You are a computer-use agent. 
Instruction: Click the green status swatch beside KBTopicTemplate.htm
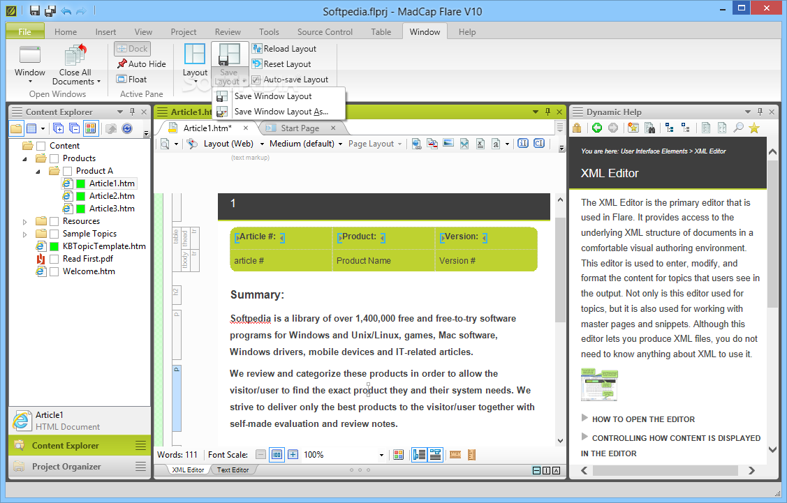click(x=54, y=246)
